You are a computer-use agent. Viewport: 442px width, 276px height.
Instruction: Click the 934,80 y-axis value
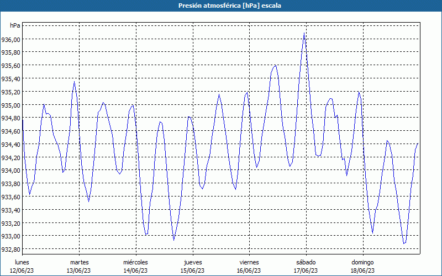tap(10, 118)
